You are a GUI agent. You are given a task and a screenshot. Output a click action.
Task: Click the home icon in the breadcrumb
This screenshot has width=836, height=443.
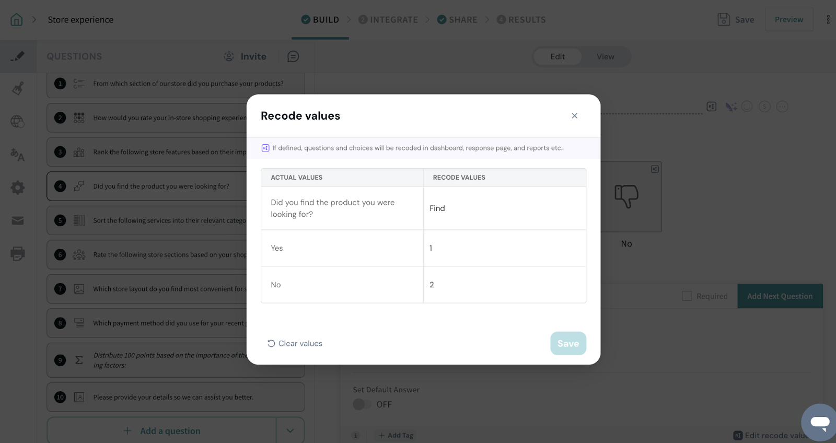(17, 20)
